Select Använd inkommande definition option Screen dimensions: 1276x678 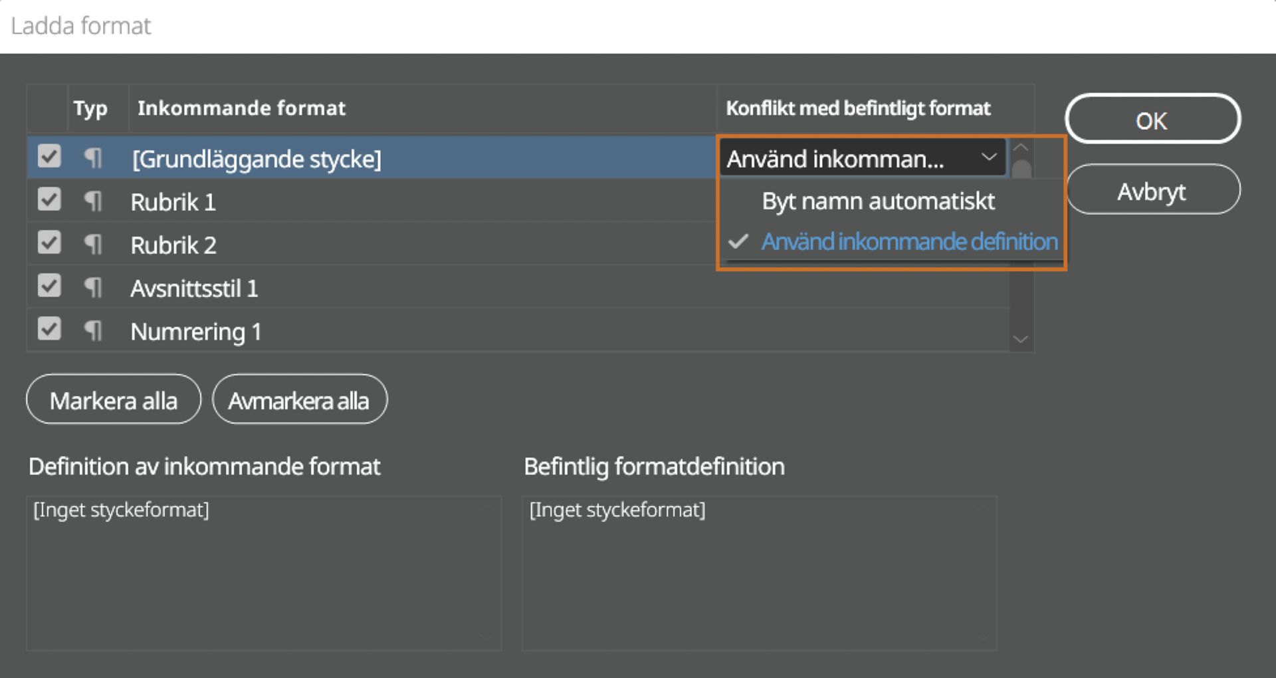tap(908, 242)
